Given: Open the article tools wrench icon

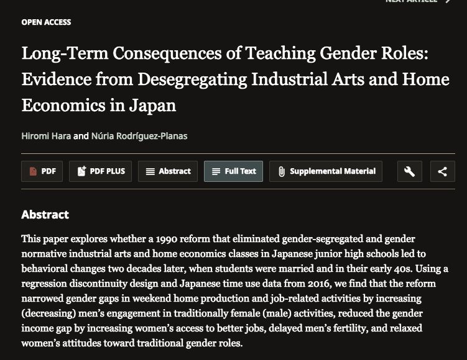Looking at the screenshot, I should pos(410,171).
